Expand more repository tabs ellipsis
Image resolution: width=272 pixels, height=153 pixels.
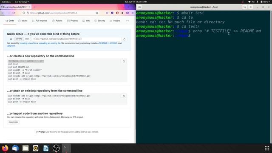pyautogui.click(x=127, y=21)
